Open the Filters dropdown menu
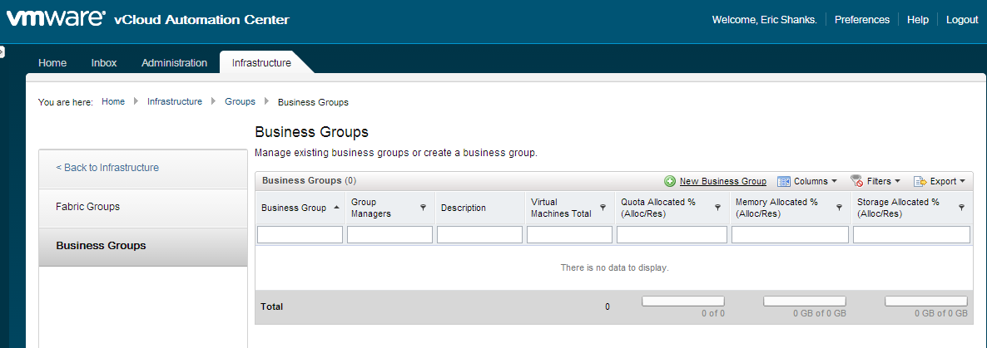This screenshot has height=348, width=987. (x=883, y=181)
